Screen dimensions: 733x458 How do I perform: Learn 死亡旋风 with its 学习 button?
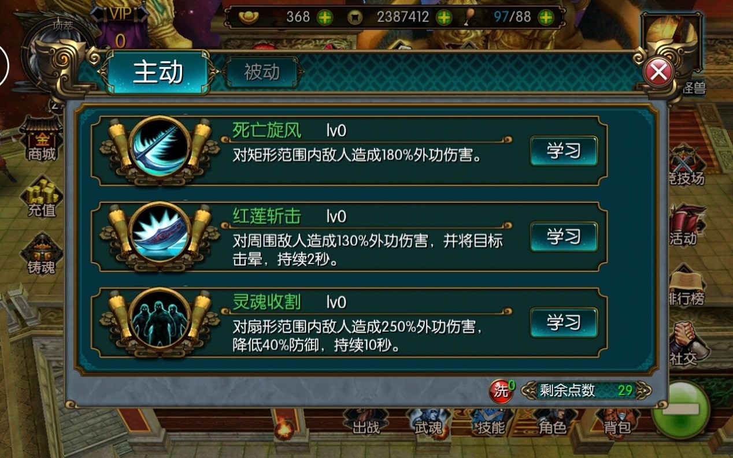(x=564, y=151)
